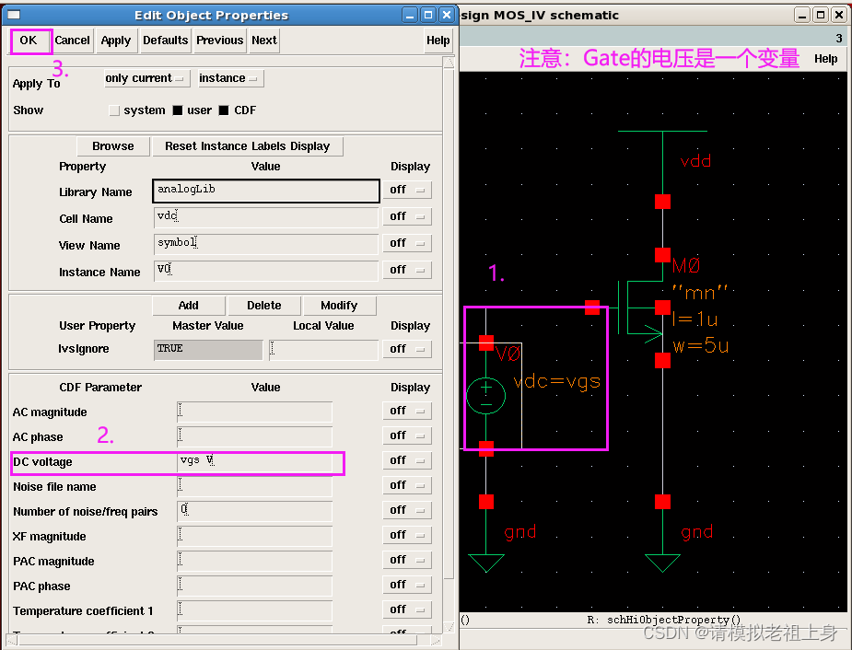Cancel the Edit Object Properties dialog
The height and width of the screenshot is (650, 852).
[73, 41]
